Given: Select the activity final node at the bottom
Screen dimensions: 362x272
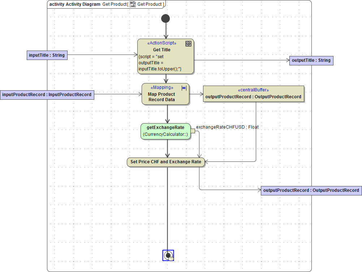Looking at the screenshot, I should pyautogui.click(x=168, y=255).
